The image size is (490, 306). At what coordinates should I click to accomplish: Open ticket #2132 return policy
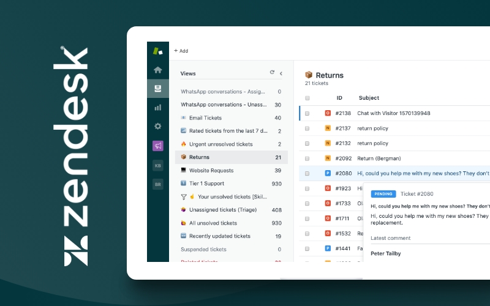[x=372, y=143]
